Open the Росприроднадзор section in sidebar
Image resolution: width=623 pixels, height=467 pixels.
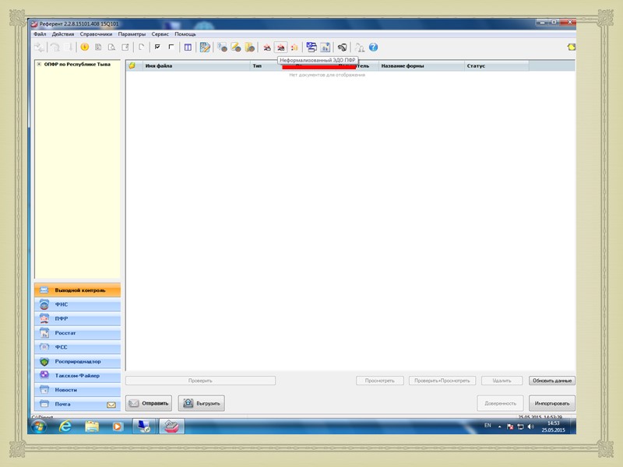[77, 361]
